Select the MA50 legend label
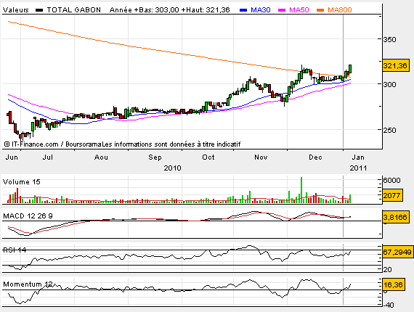Image resolution: width=414 pixels, height=312 pixels. tap(299, 10)
